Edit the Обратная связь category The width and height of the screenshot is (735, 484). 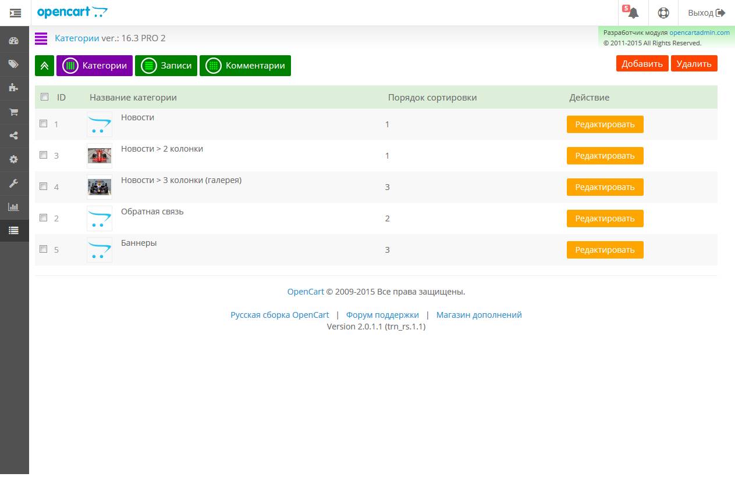coord(605,218)
